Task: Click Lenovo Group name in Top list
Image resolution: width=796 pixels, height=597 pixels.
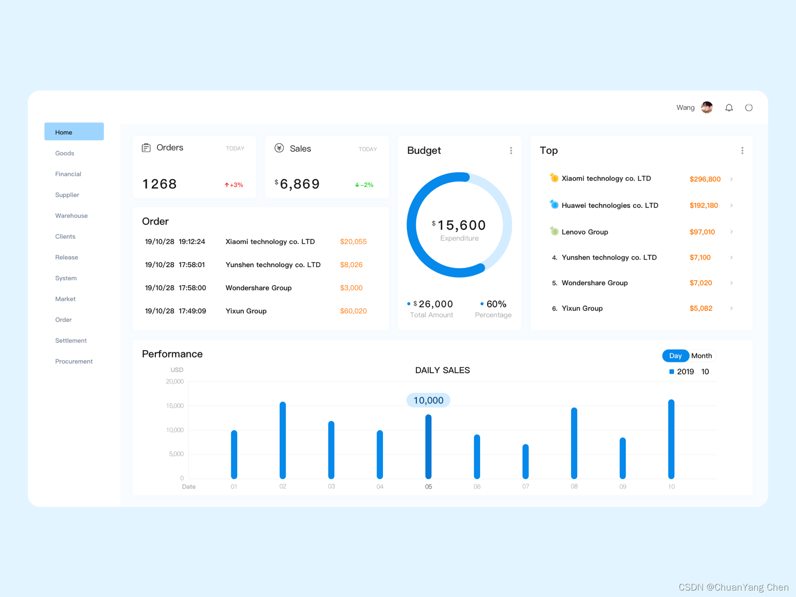Action: coord(585,232)
